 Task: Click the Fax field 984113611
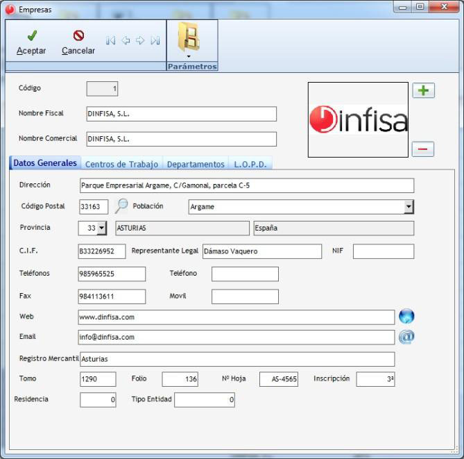pos(112,297)
